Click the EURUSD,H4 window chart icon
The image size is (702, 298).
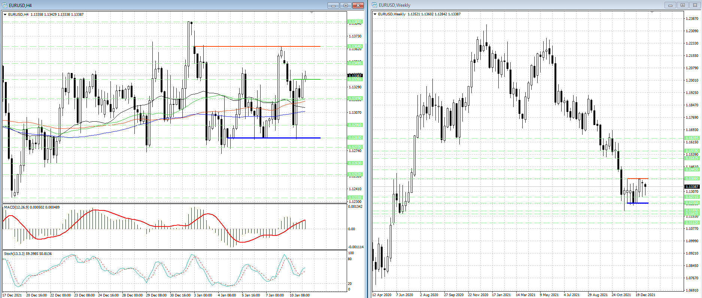coord(4,5)
